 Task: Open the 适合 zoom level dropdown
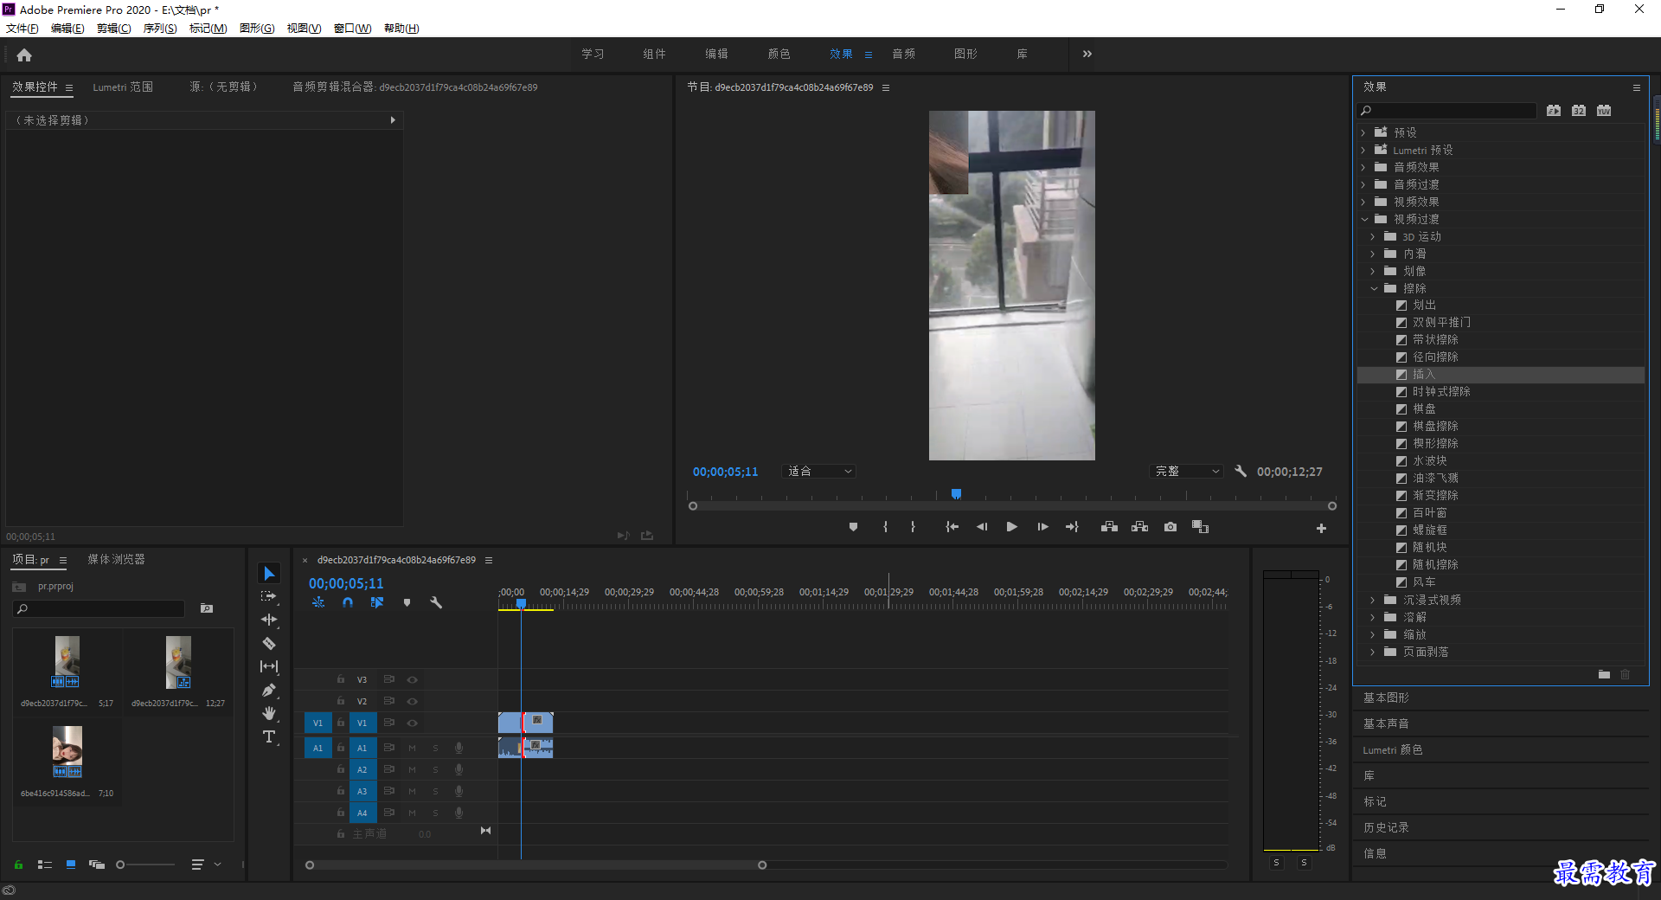pos(818,472)
